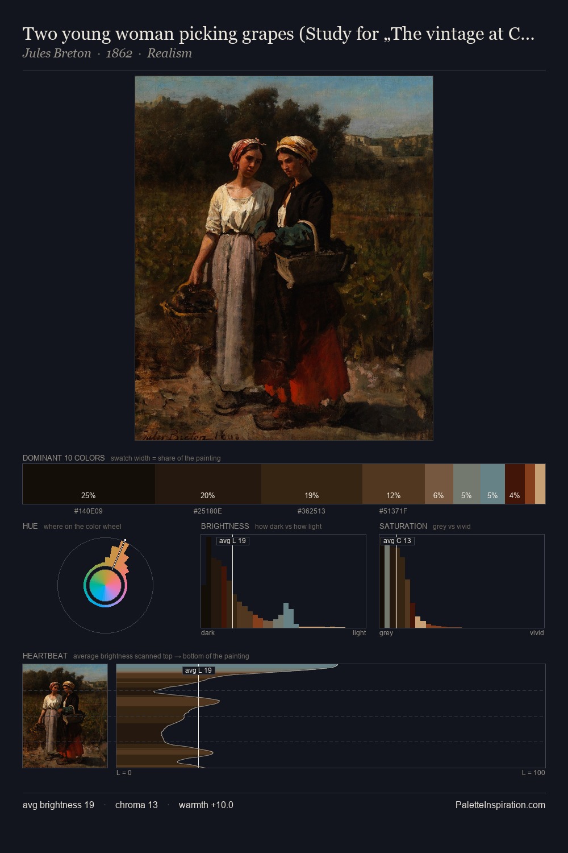
Task: Click the DOMINANT 10 COLORS heading
Action: point(64,458)
